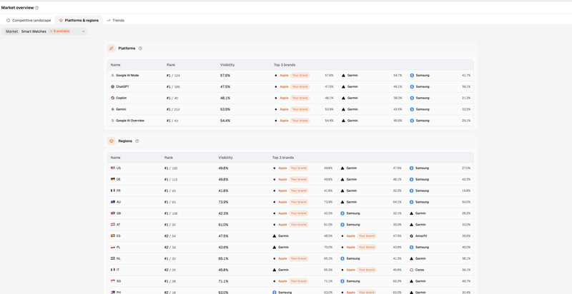572x294 pixels.
Task: Select the Gemini platform name
Action: 121,109
